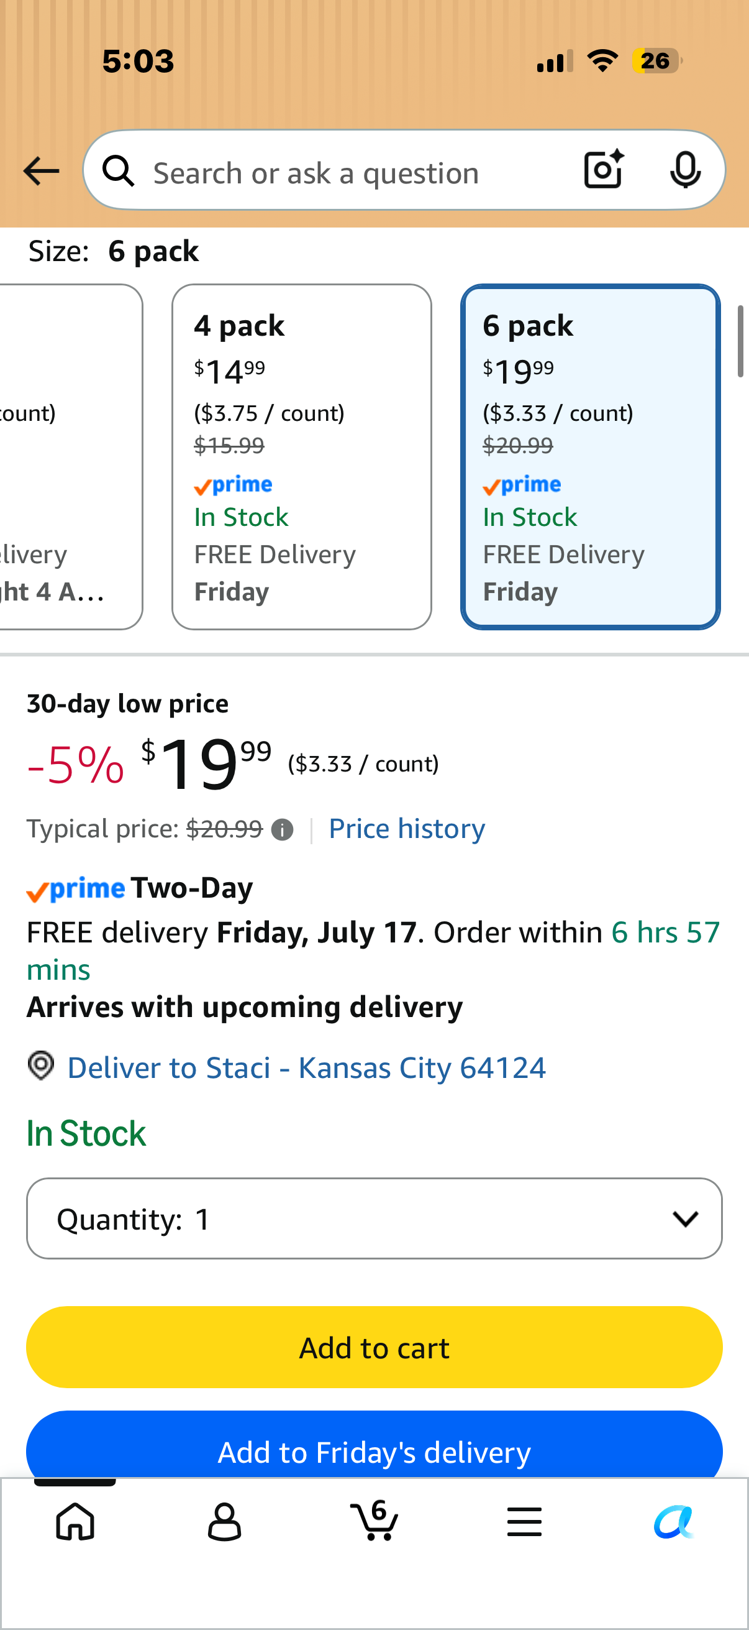Open camera lens search icon
Image resolution: width=749 pixels, height=1630 pixels.
click(x=604, y=170)
